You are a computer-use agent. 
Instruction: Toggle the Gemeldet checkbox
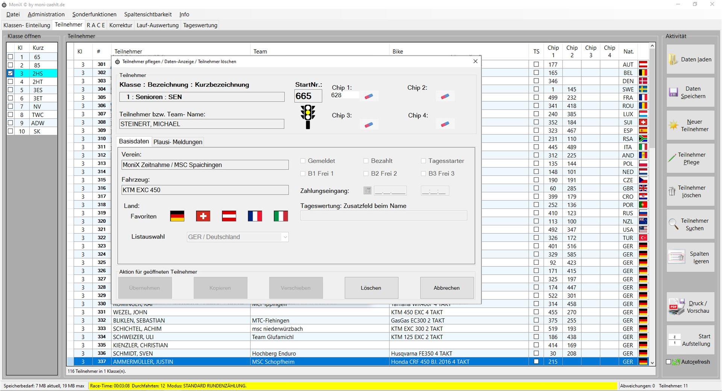point(303,161)
